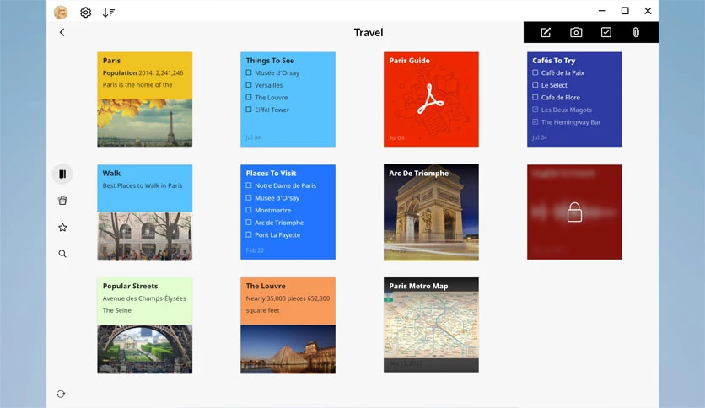The image size is (705, 408).
Task: Check the Montmartre checkbox
Action: (249, 210)
